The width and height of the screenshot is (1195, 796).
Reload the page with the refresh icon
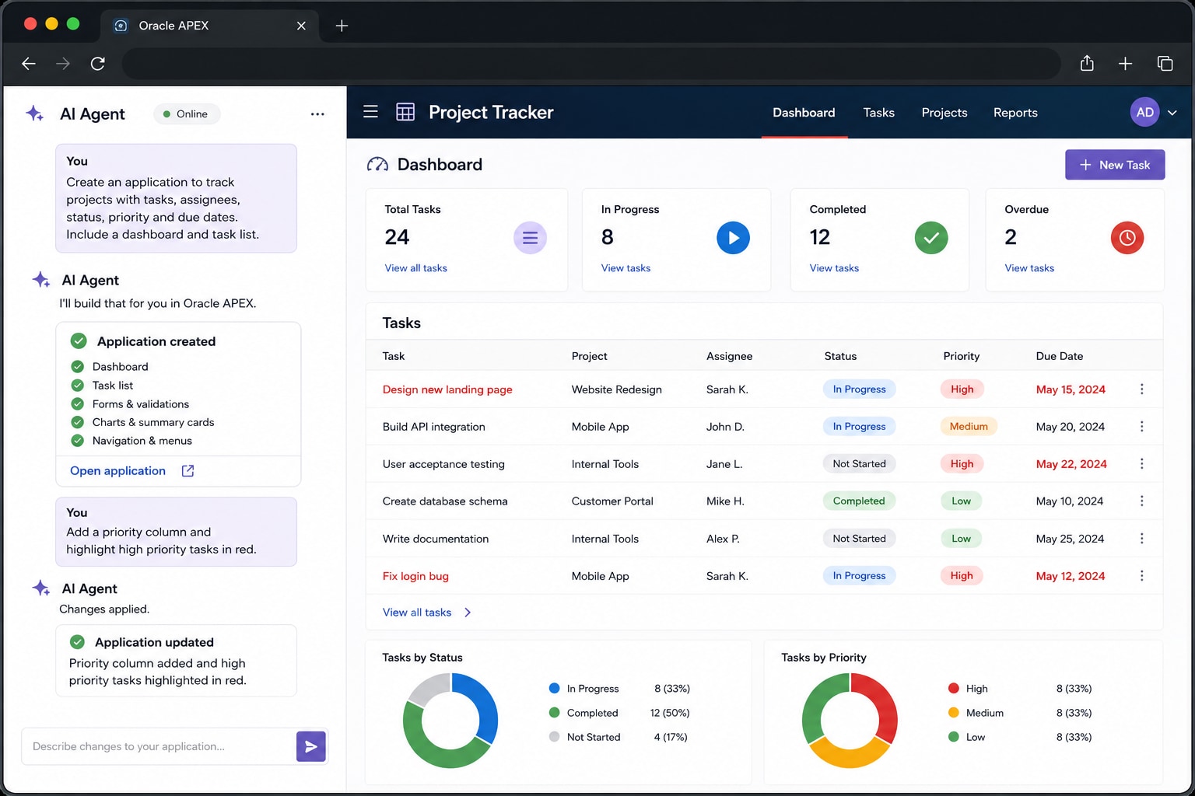[98, 64]
